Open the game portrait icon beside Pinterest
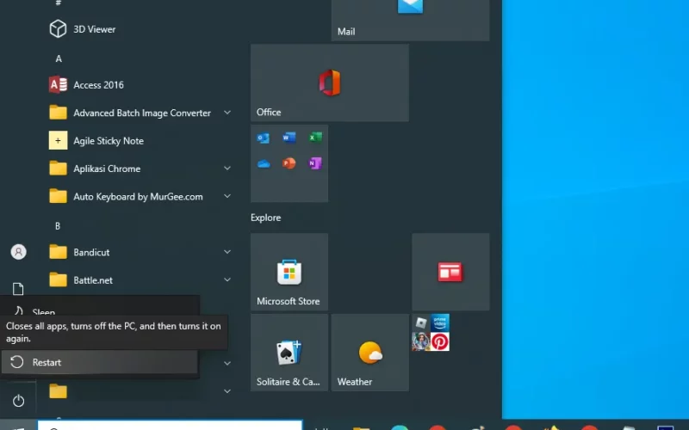Viewport: 689px width, 430px height. [x=421, y=341]
